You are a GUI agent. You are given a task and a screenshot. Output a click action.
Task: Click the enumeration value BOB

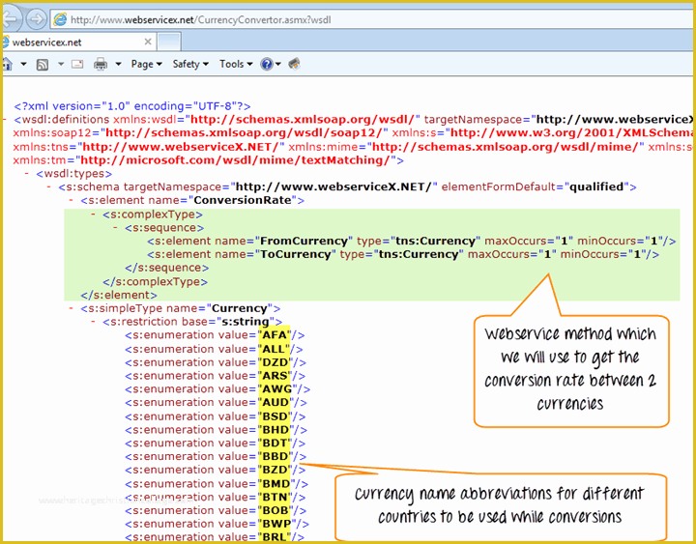(x=275, y=511)
